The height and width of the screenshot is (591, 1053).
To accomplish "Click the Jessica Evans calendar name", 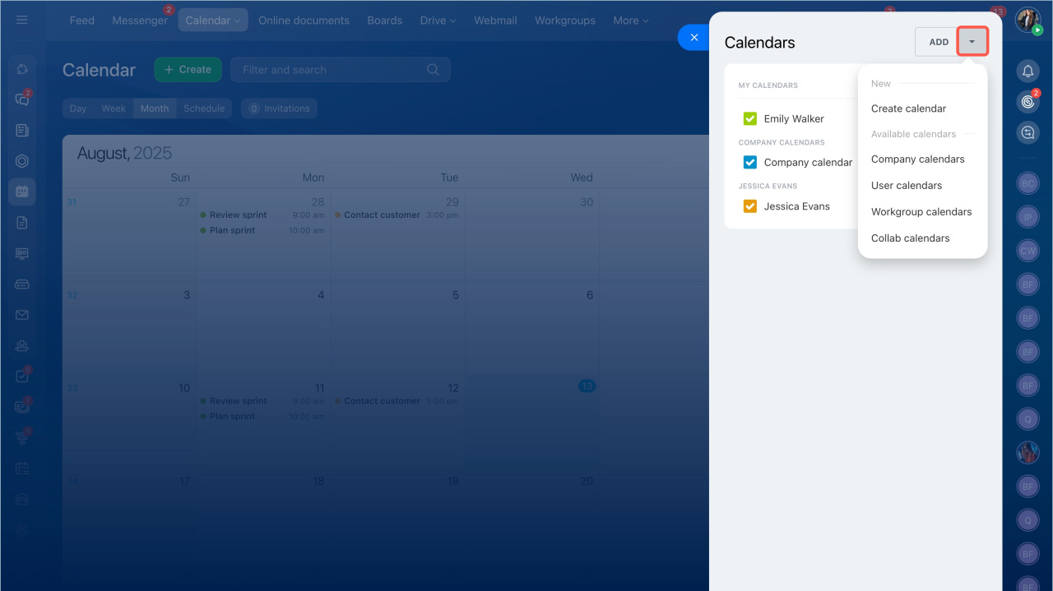I will pos(797,206).
